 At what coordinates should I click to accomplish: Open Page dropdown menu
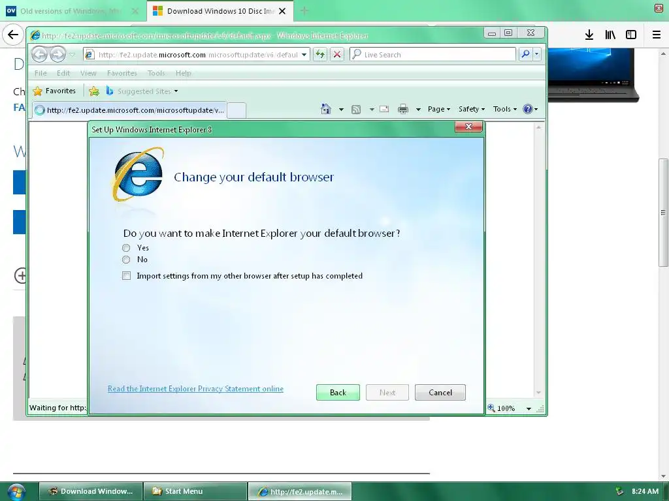439,109
